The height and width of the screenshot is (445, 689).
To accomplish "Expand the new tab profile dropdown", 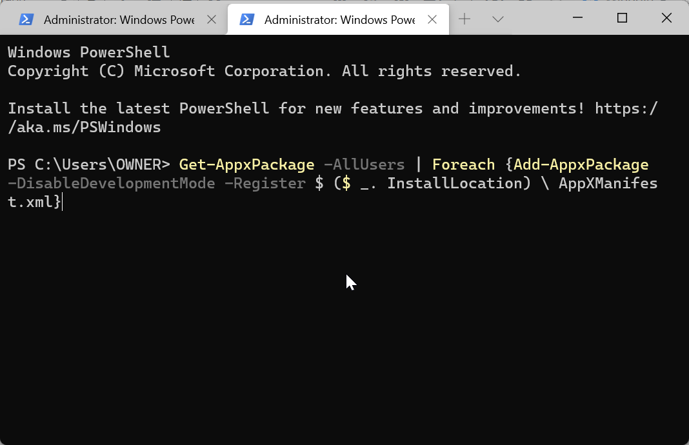I will click(x=497, y=19).
